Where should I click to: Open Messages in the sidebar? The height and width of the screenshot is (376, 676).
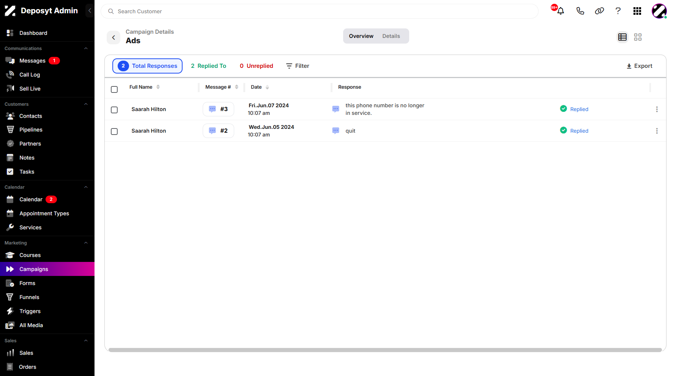point(32,61)
